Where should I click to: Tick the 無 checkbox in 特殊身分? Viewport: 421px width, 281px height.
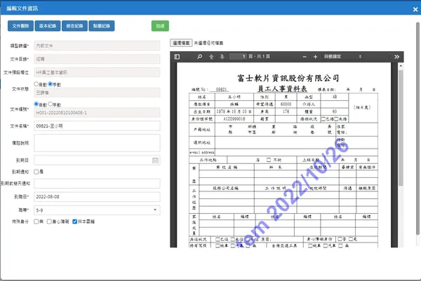pos(36,221)
